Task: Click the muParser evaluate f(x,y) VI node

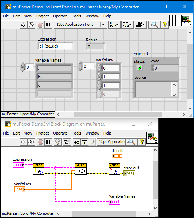Action: coord(81,169)
